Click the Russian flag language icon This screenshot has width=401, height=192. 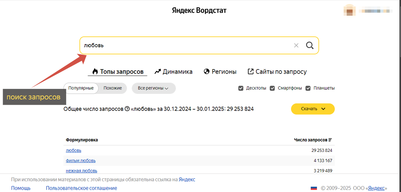click(314, 188)
